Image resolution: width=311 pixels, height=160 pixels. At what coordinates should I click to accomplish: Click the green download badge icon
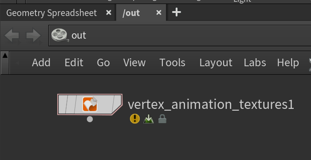click(149, 119)
